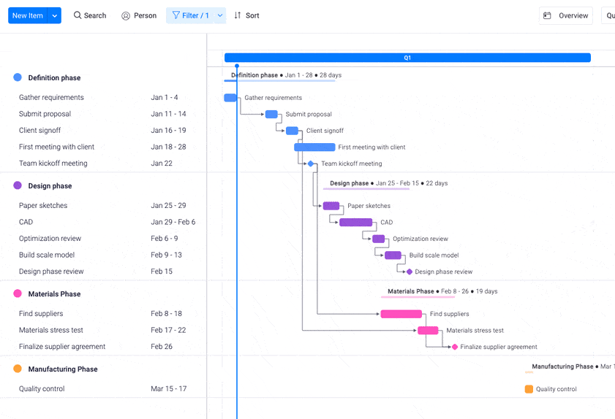Click the New Item button
Viewport: 615px width, 419px height.
tap(28, 15)
